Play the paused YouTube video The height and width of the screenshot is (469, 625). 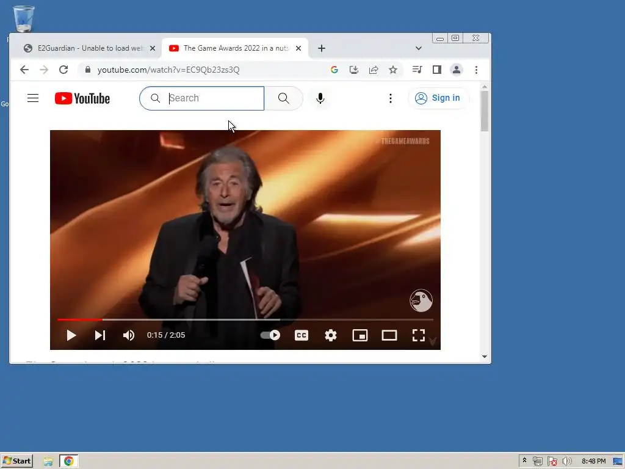tap(71, 335)
